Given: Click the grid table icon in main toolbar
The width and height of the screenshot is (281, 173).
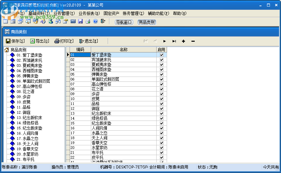Looking at the screenshot, I should (x=6, y=22).
